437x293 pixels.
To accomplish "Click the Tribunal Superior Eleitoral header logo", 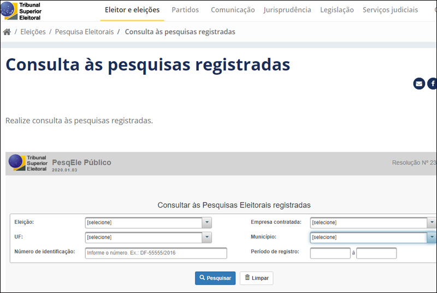I will coord(21,10).
